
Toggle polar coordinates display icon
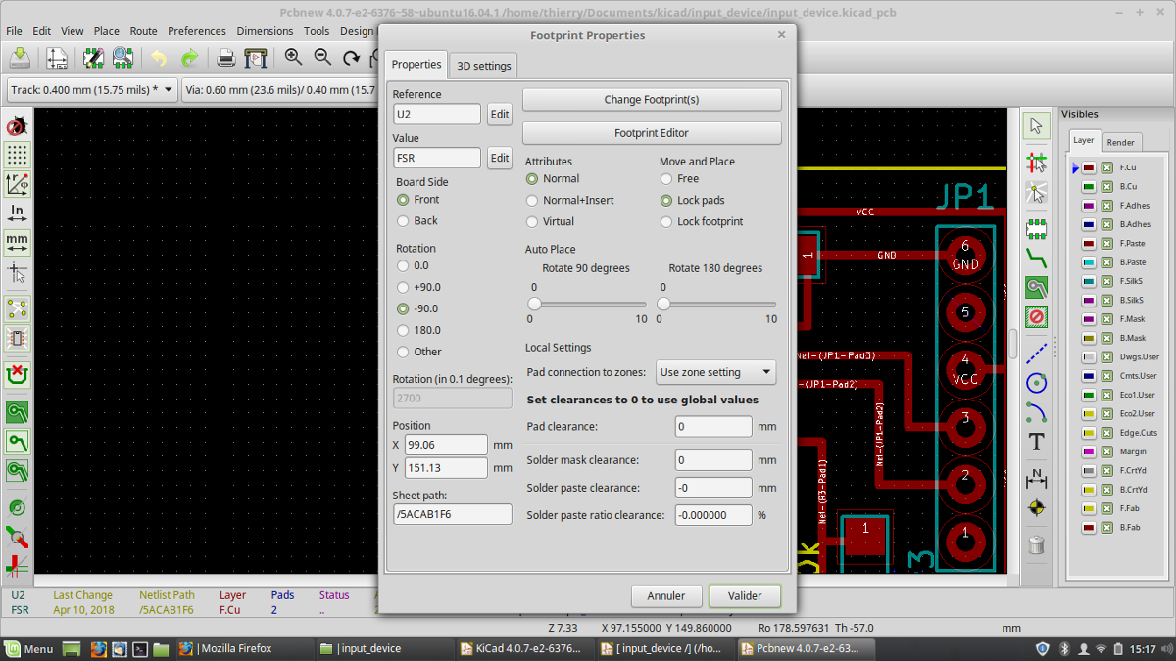(17, 184)
